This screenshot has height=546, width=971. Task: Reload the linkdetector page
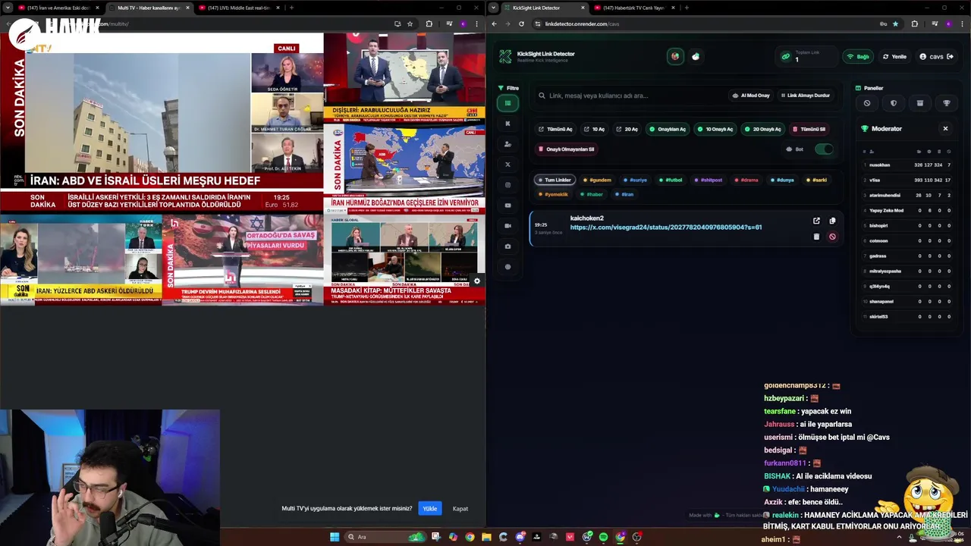(521, 24)
